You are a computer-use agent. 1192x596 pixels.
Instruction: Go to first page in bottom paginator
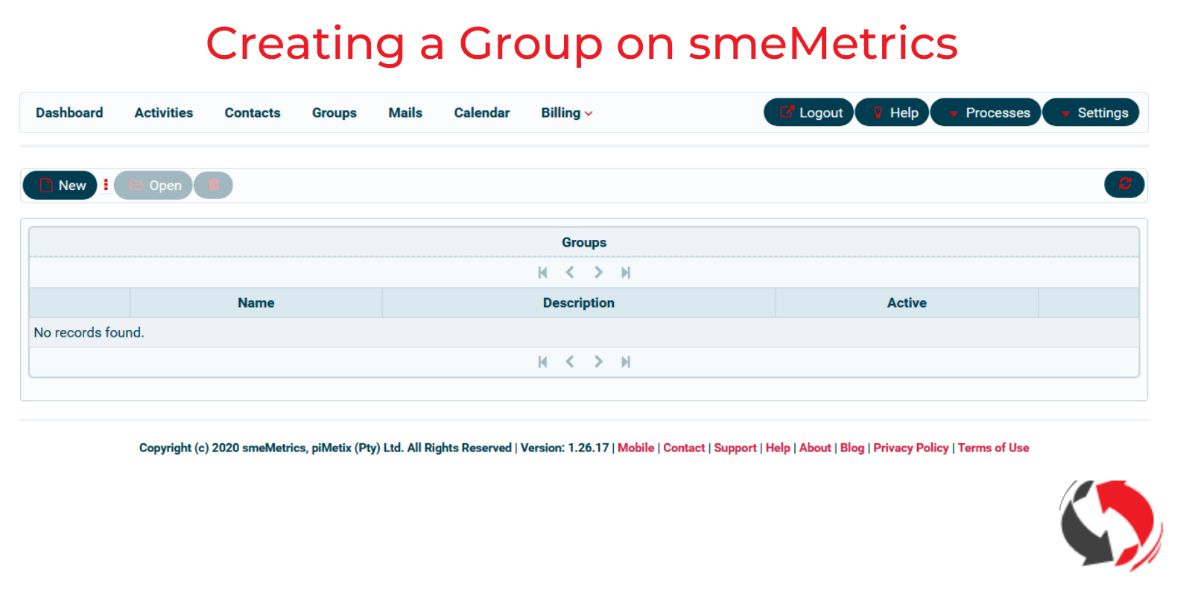click(542, 362)
